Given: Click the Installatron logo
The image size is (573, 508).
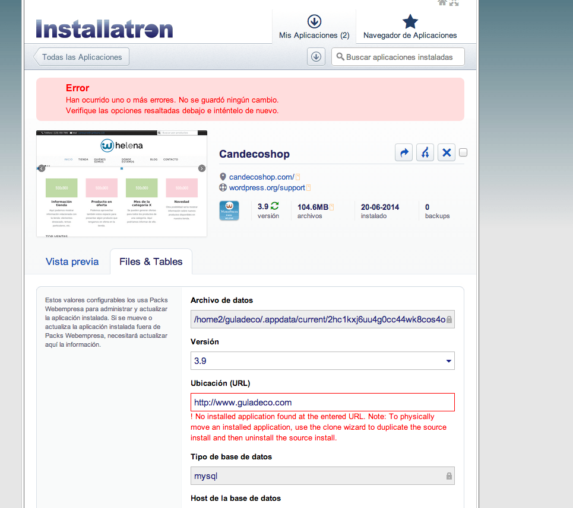Looking at the screenshot, I should click(105, 29).
